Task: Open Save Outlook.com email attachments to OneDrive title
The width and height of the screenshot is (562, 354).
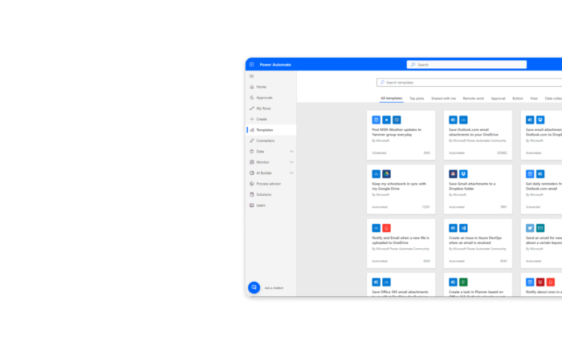Action: tap(474, 132)
